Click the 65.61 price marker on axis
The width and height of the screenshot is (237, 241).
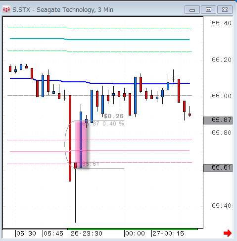[x=218, y=168]
